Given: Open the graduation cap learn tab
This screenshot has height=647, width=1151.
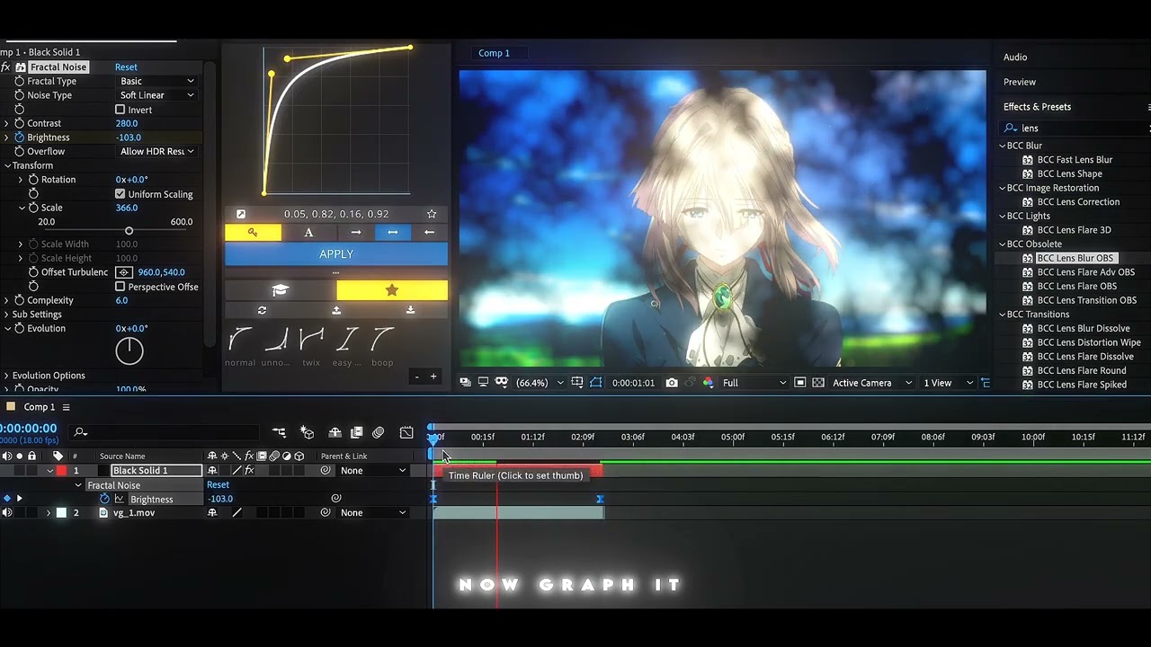Looking at the screenshot, I should click(281, 290).
